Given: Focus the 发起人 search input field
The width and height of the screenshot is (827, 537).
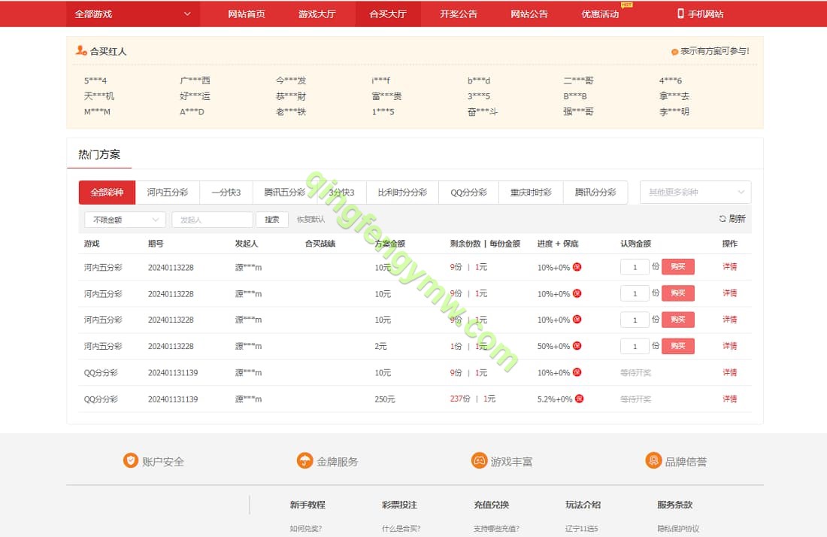Looking at the screenshot, I should tap(212, 220).
